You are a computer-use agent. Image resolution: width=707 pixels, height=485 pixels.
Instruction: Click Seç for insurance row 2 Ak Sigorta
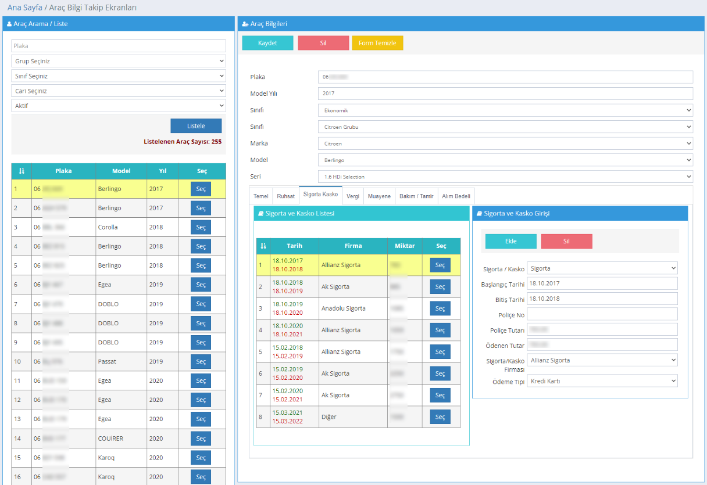(x=440, y=287)
